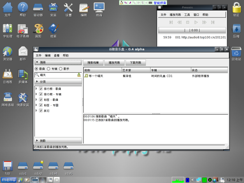Expand the 挑歌 panel section
244x183 pixels.
pyautogui.click(x=58, y=140)
